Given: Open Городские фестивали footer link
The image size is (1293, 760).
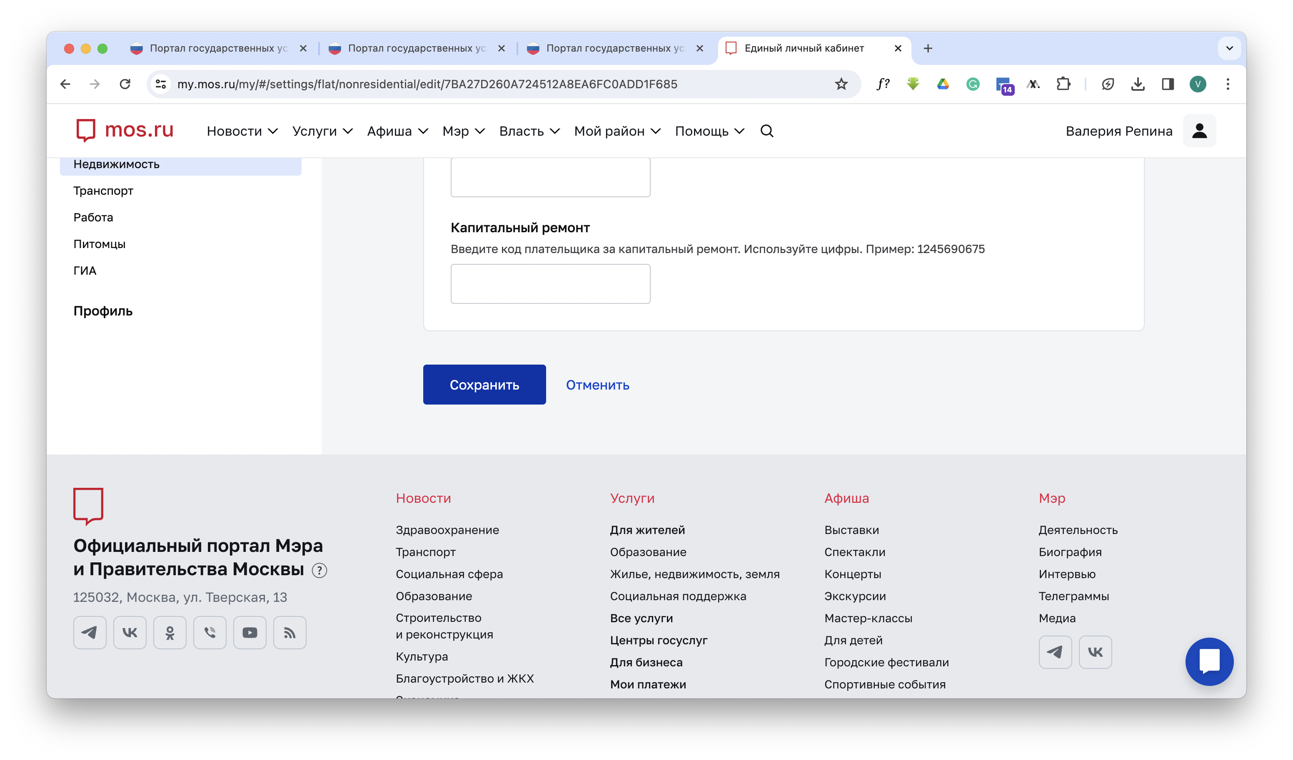Looking at the screenshot, I should [x=886, y=662].
